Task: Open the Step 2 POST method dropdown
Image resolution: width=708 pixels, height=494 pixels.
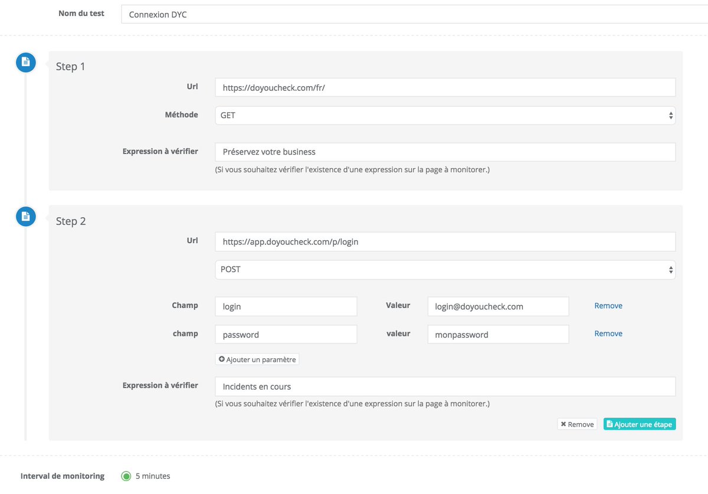Action: (x=445, y=269)
